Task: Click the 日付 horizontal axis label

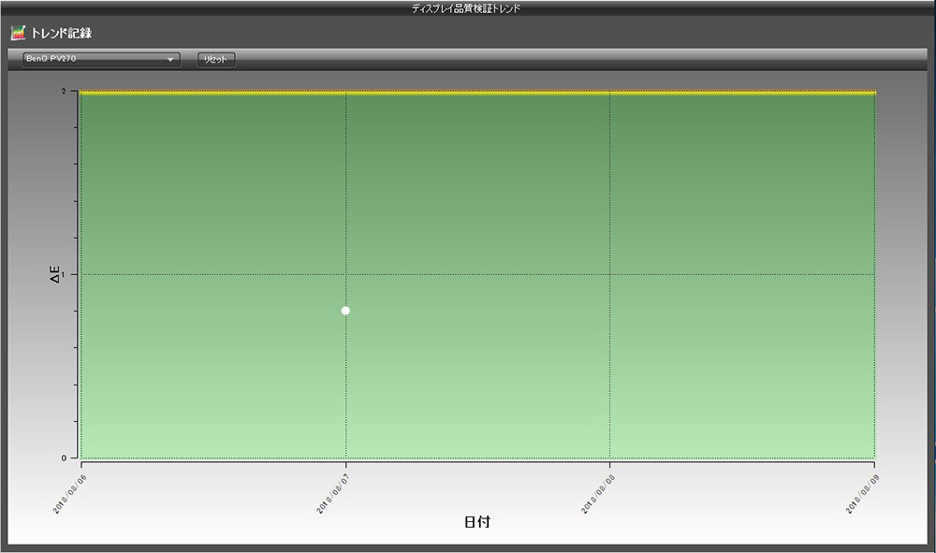Action: click(476, 522)
